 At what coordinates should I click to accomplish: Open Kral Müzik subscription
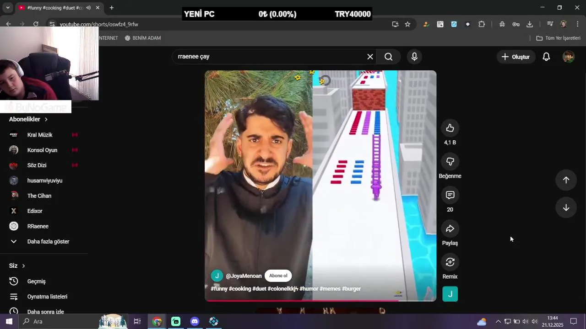click(43, 135)
